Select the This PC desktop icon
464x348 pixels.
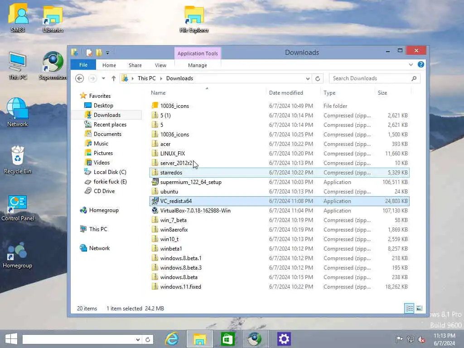pos(18,66)
